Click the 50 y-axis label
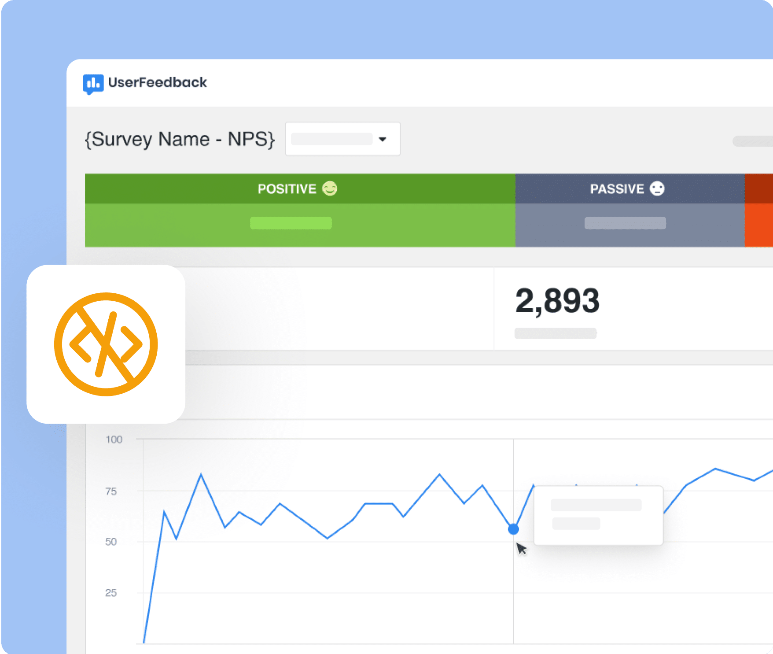The width and height of the screenshot is (773, 654). 111,542
